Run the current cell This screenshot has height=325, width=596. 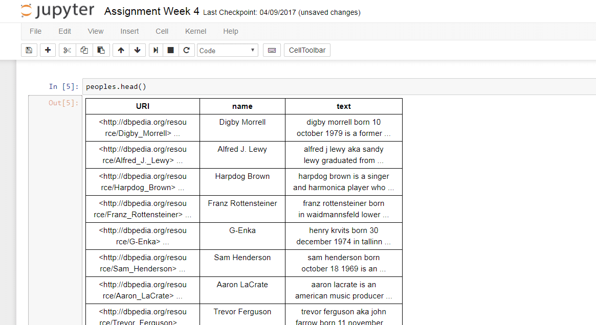156,50
